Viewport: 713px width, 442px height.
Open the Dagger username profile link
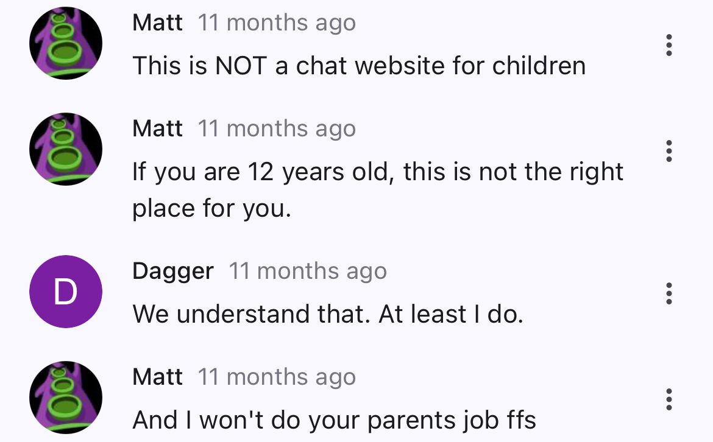click(x=173, y=271)
